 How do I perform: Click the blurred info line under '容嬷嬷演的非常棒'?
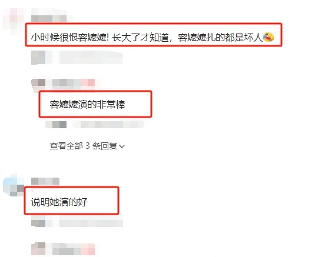click(94, 125)
